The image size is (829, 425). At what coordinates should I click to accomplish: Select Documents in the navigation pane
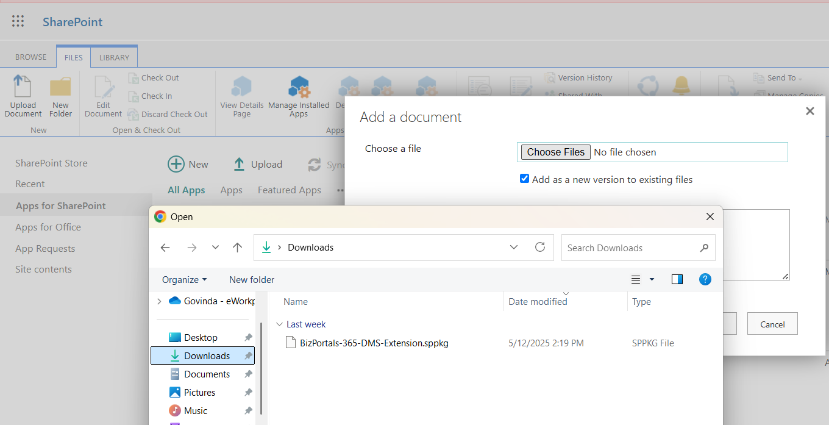coord(202,374)
